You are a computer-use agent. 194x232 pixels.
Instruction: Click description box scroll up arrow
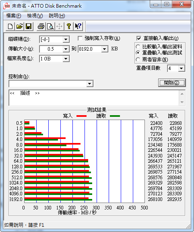(x=182, y=94)
